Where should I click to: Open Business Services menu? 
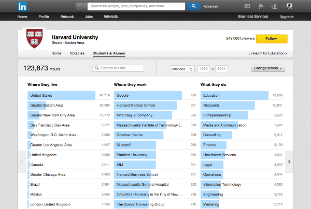[x=253, y=17]
